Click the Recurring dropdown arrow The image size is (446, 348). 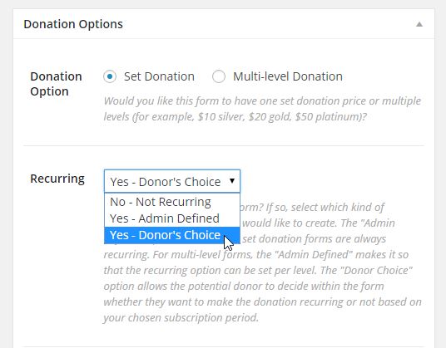232,181
